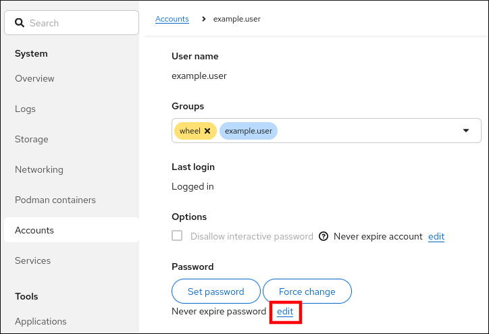
Task: Go to the Logs section
Action: [x=25, y=109]
